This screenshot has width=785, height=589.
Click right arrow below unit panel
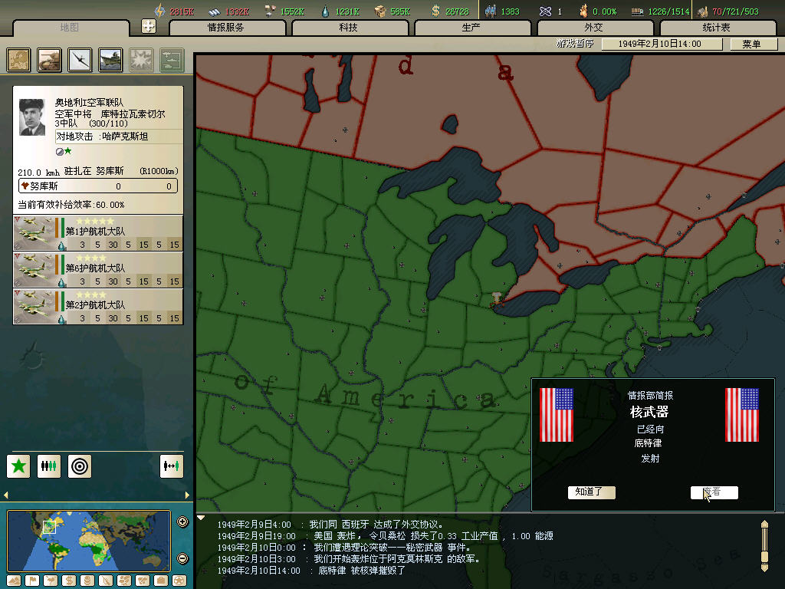pyautogui.click(x=187, y=495)
